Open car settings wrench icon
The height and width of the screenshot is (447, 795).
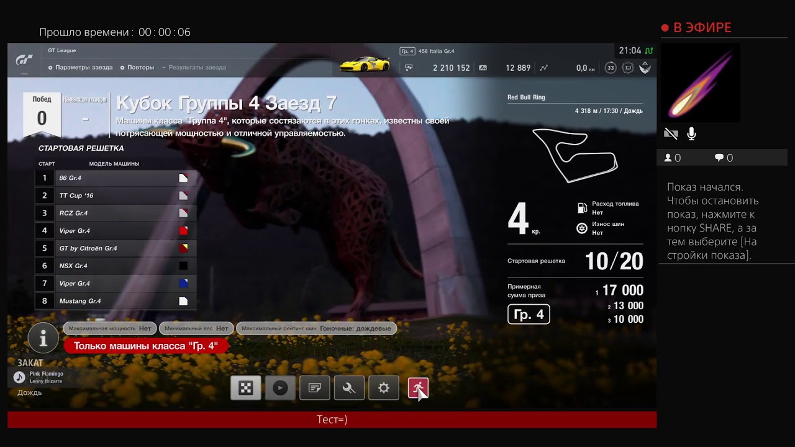pos(349,388)
